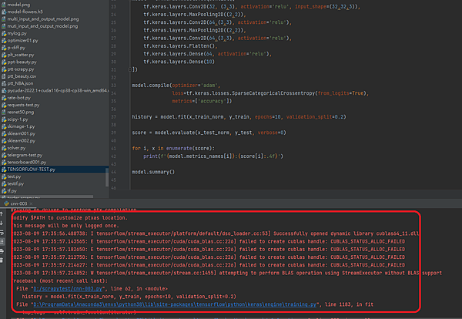The height and width of the screenshot is (319, 462).
Task: Open p-diff.py in the project tree
Action: click(16, 48)
